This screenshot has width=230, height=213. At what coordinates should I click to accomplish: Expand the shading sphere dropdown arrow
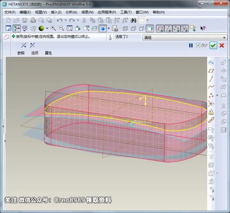pyautogui.click(x=47, y=28)
